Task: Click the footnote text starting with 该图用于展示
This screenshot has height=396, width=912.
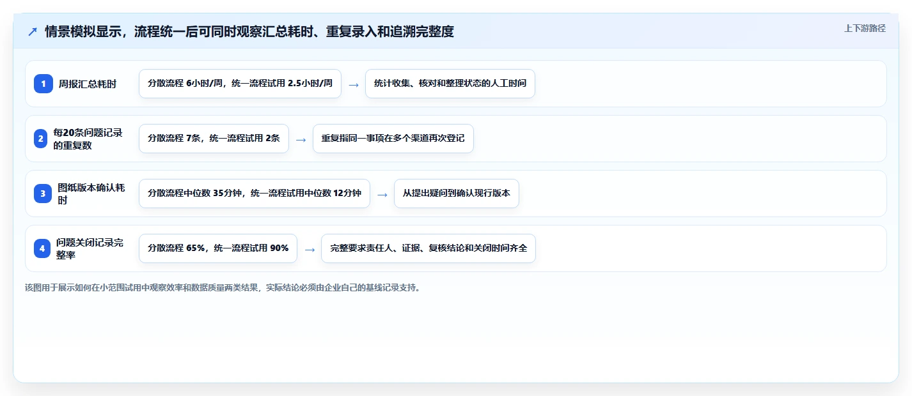Action: pos(223,287)
